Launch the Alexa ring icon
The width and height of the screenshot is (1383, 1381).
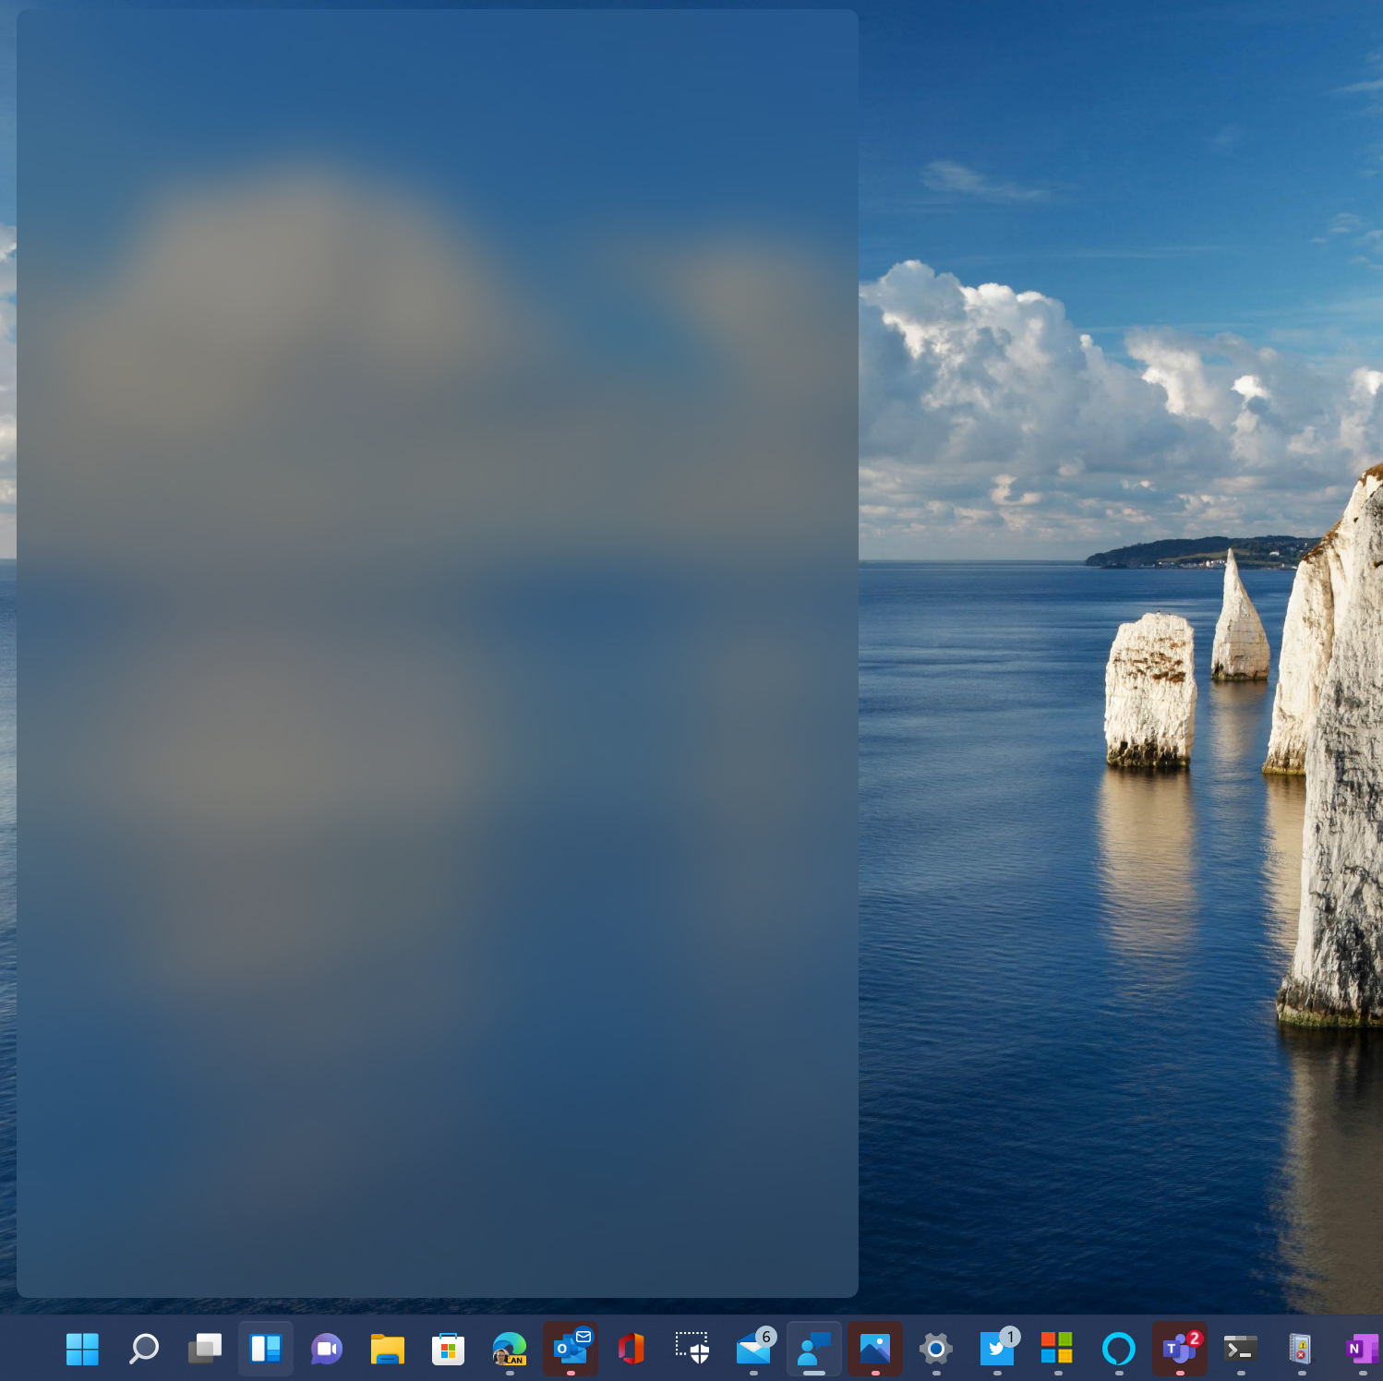[x=1119, y=1349]
